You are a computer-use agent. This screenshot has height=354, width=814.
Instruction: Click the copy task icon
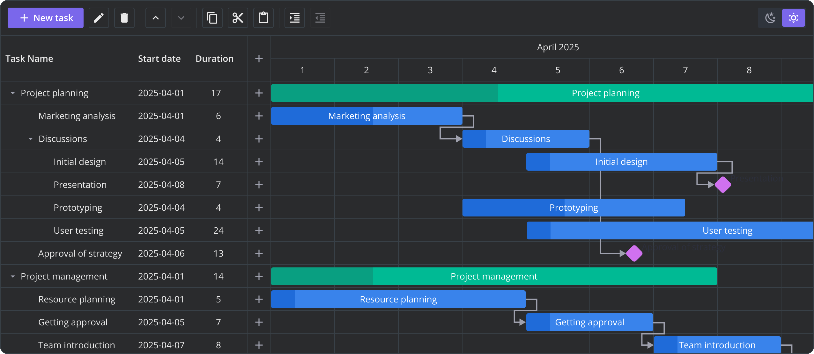coord(212,18)
